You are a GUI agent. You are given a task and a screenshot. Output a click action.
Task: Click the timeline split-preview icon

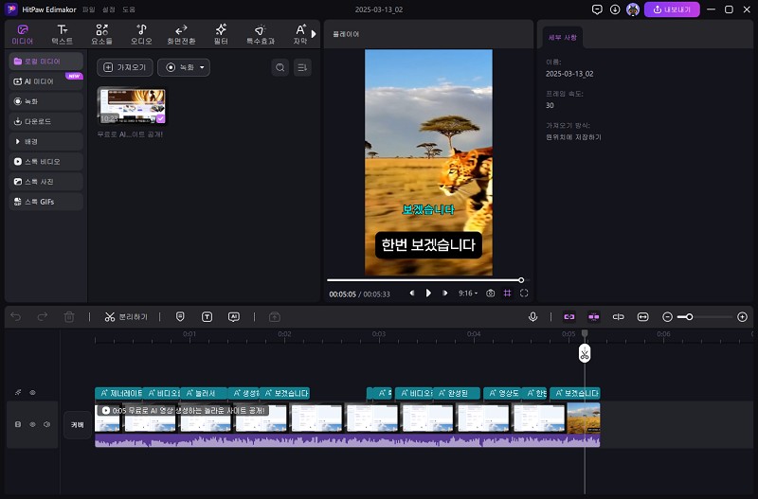point(619,317)
